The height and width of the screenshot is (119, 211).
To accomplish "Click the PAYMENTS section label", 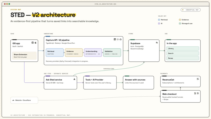I will pyautogui.click(x=164, y=74).
